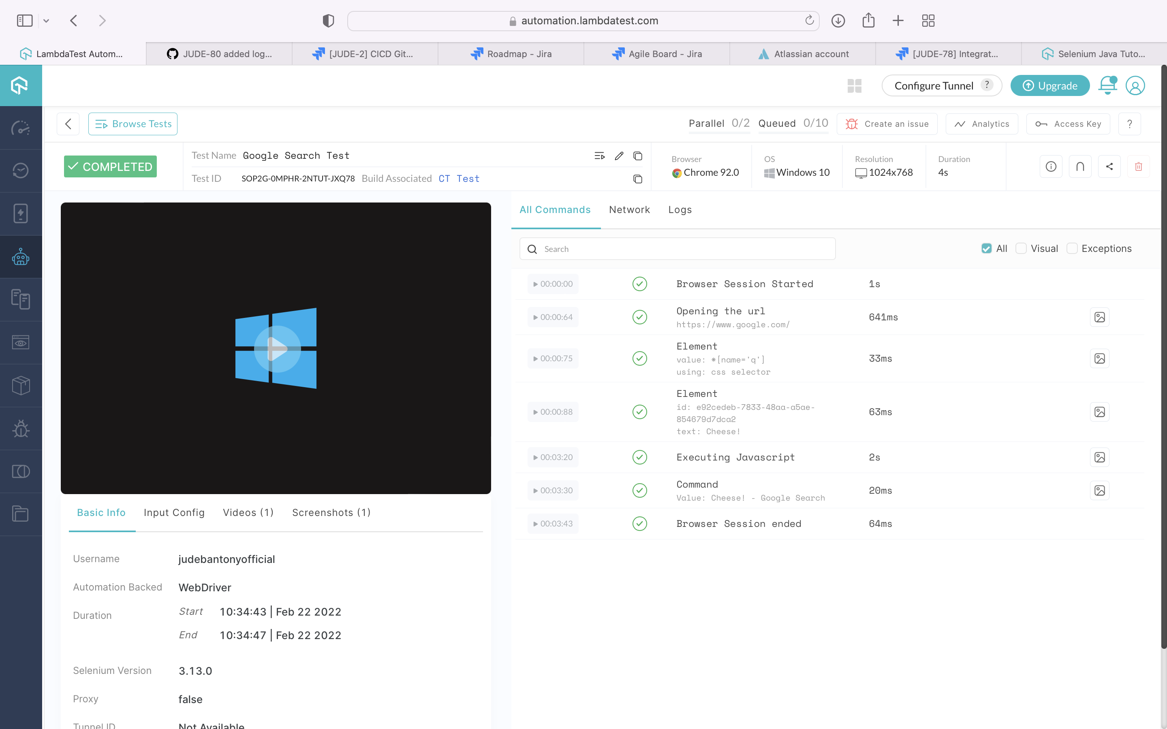View screenshot for 33ms Element command
Viewport: 1167px width, 729px height.
pos(1099,359)
